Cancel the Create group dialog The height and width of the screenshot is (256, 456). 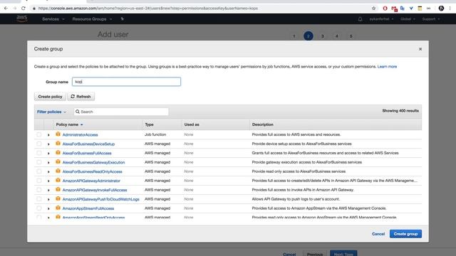pyautogui.click(x=378, y=234)
